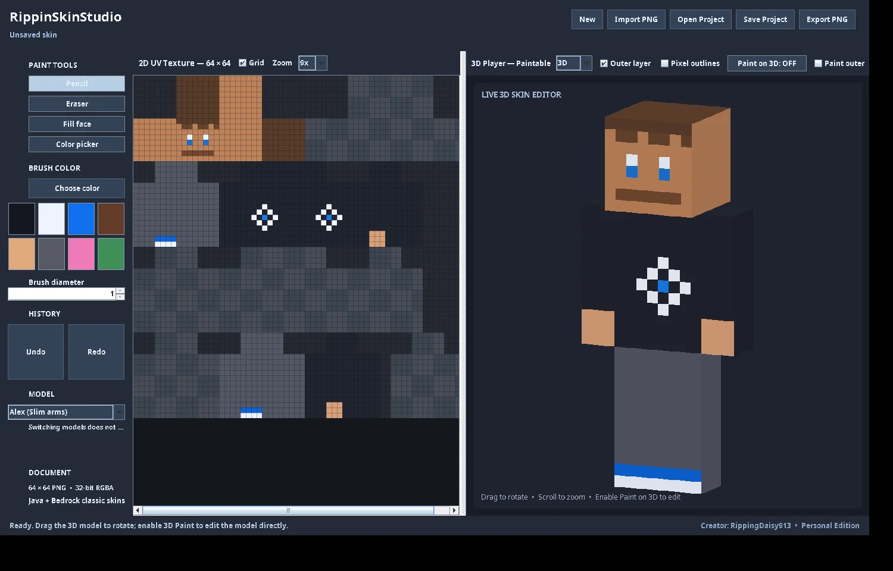Increase brush diameter with up arrow
Viewport: 893px width, 571px height.
click(120, 291)
